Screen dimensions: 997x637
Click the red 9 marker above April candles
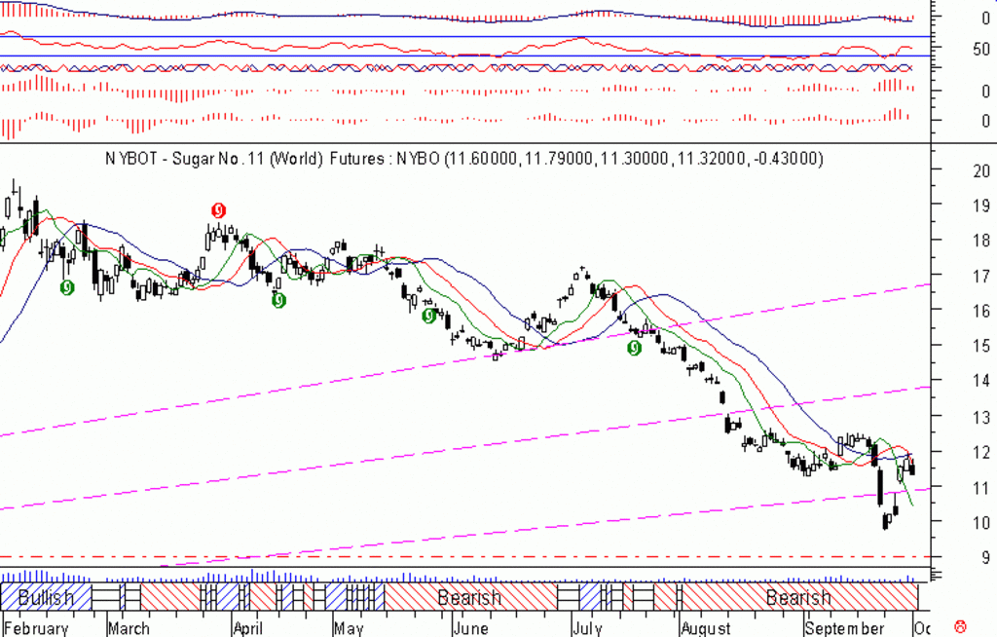tap(218, 210)
